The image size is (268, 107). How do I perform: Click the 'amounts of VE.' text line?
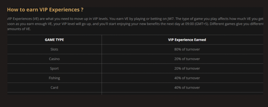(19, 29)
